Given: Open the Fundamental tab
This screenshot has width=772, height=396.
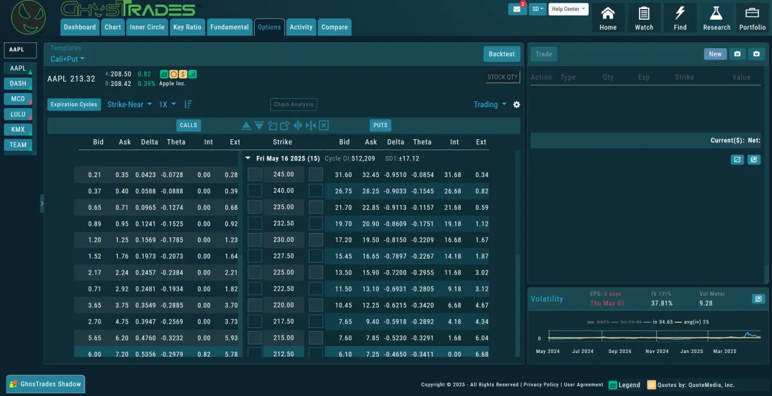Looking at the screenshot, I should 229,27.
